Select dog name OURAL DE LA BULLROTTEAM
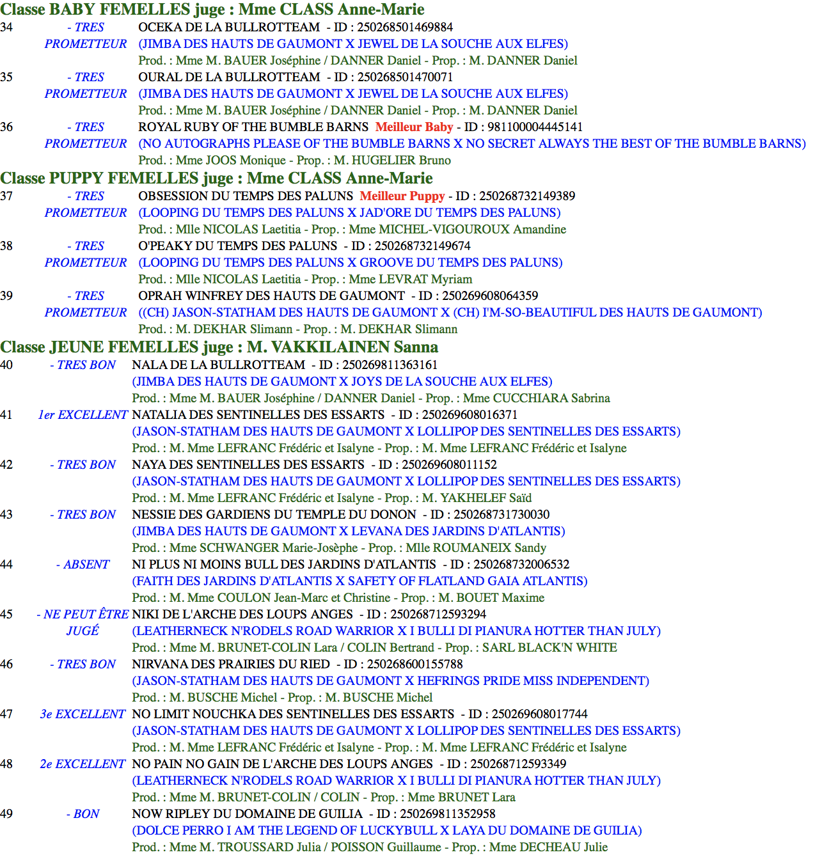The height and width of the screenshot is (857, 829). pos(229,77)
